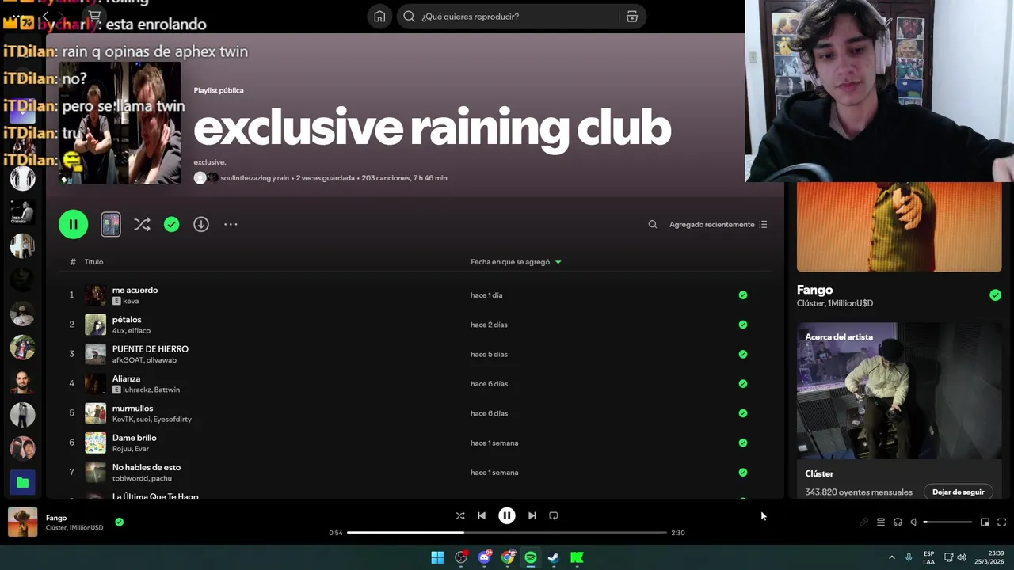Image resolution: width=1014 pixels, height=570 pixels.
Task: Open the "Agregado recientemente" sort menu
Action: coord(718,224)
